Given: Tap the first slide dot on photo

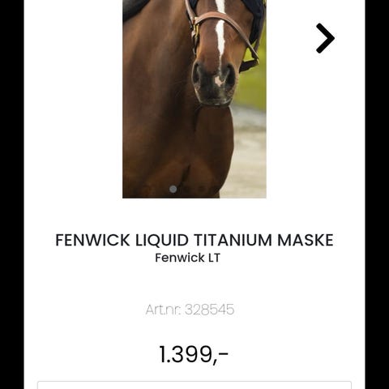Looking at the screenshot, I should tap(173, 189).
